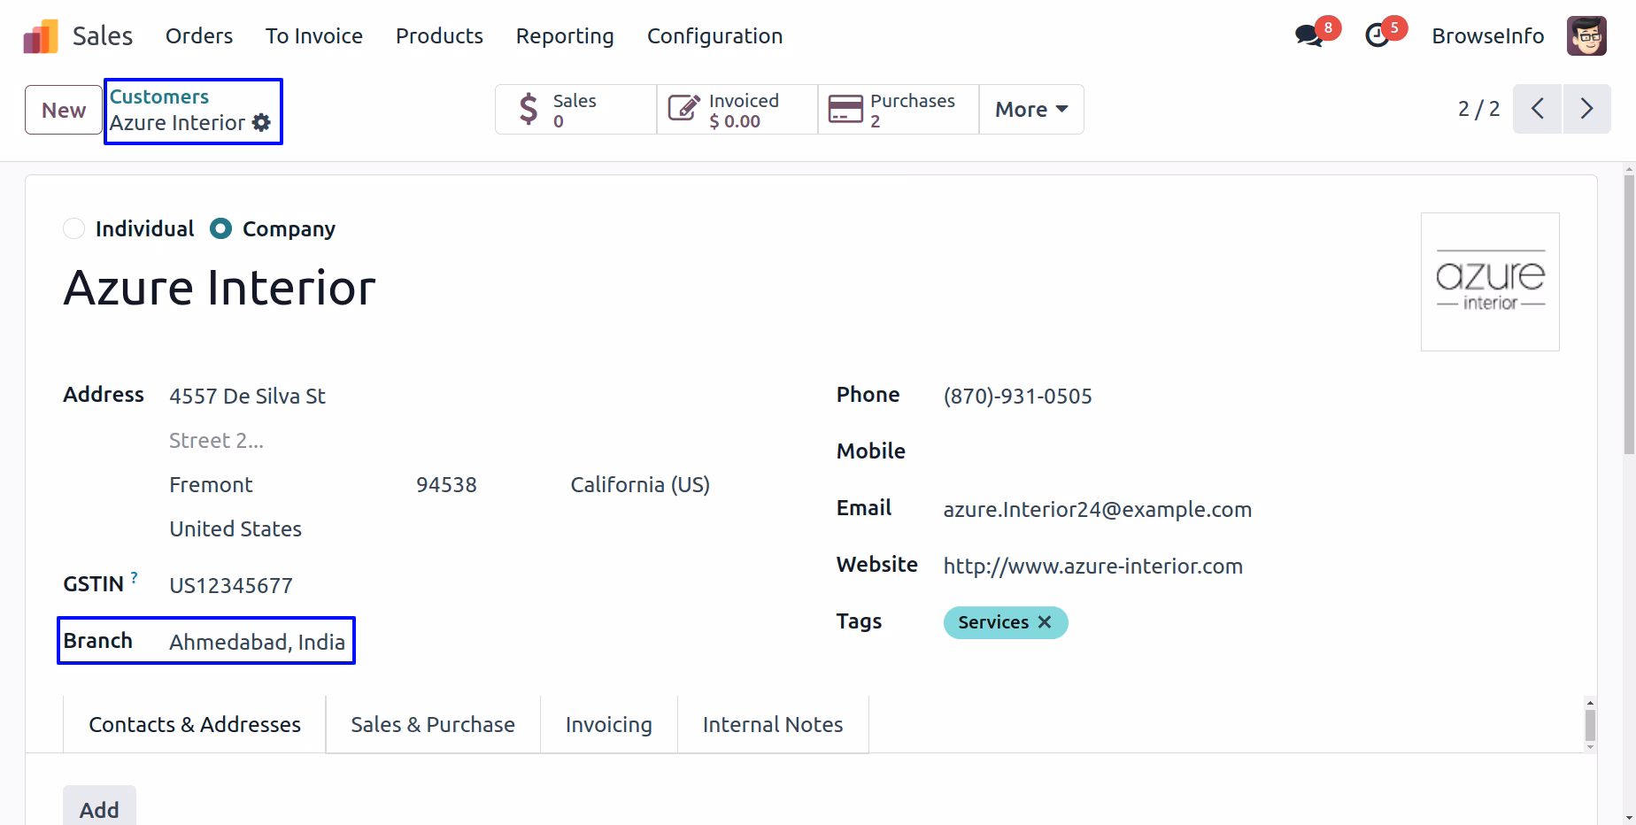Open the Invoiced $ 0.00 smart button
Image resolution: width=1636 pixels, height=825 pixels.
pyautogui.click(x=737, y=110)
